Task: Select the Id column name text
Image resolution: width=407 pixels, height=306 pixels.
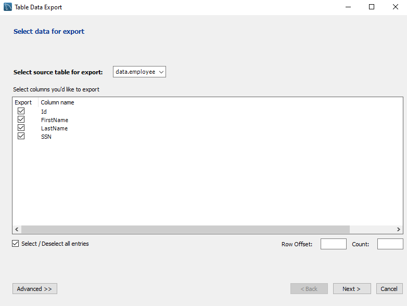Action: pyautogui.click(x=44, y=112)
